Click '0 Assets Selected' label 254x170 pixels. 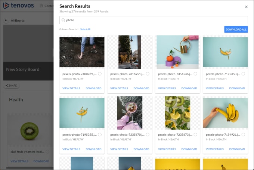pos(69,30)
